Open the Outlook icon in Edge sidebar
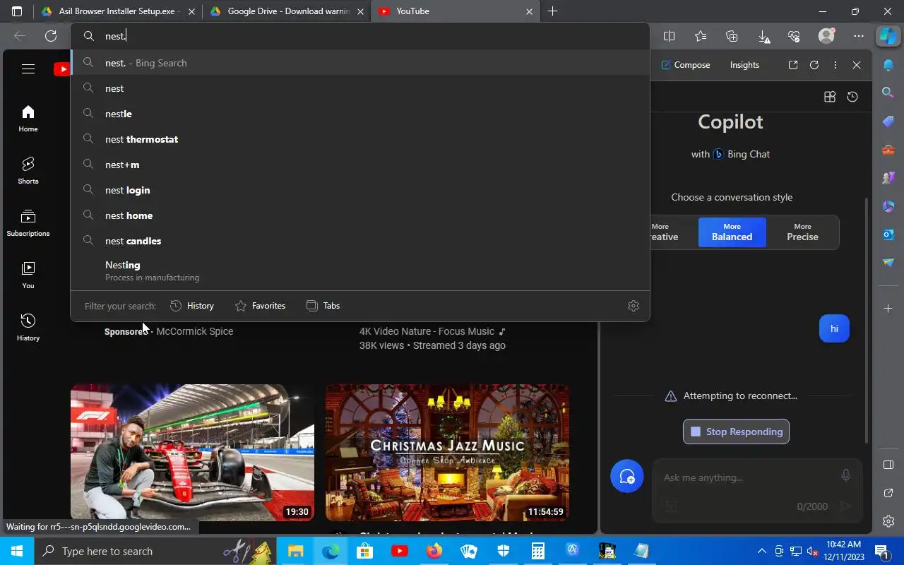The height and width of the screenshot is (565, 904). tap(888, 234)
